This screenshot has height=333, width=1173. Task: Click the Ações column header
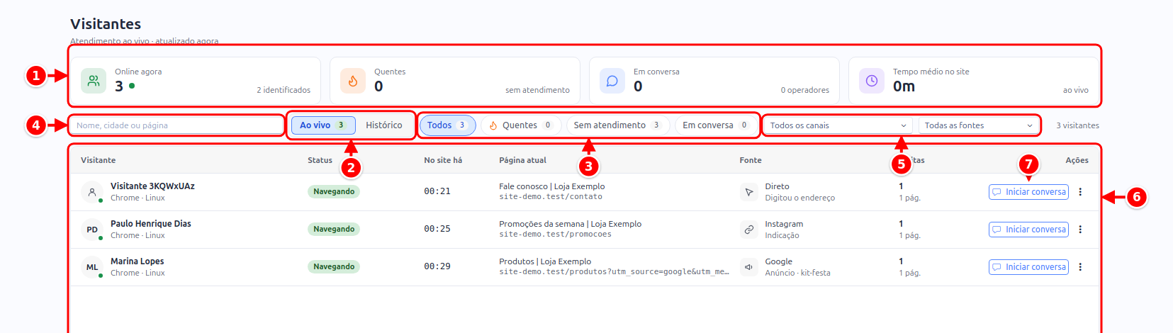[x=1077, y=160]
